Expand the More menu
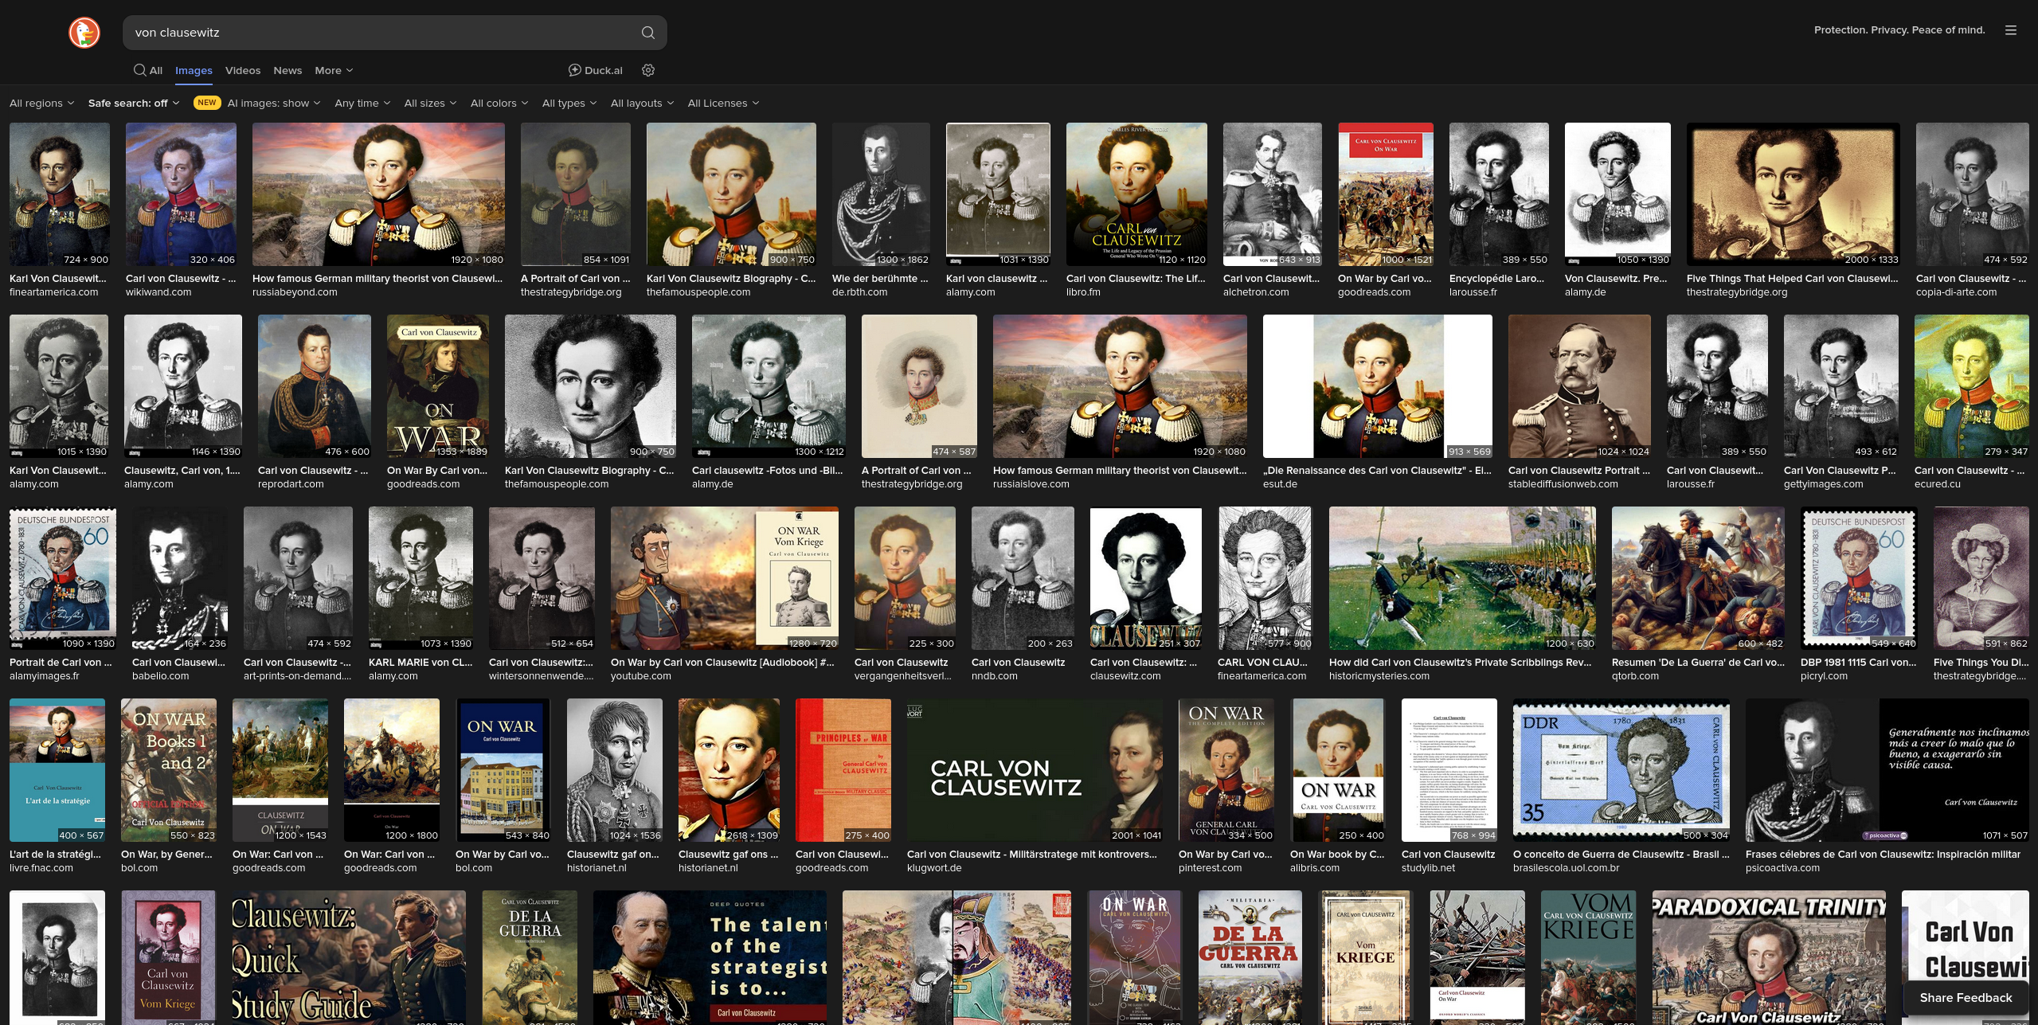 pos(334,70)
